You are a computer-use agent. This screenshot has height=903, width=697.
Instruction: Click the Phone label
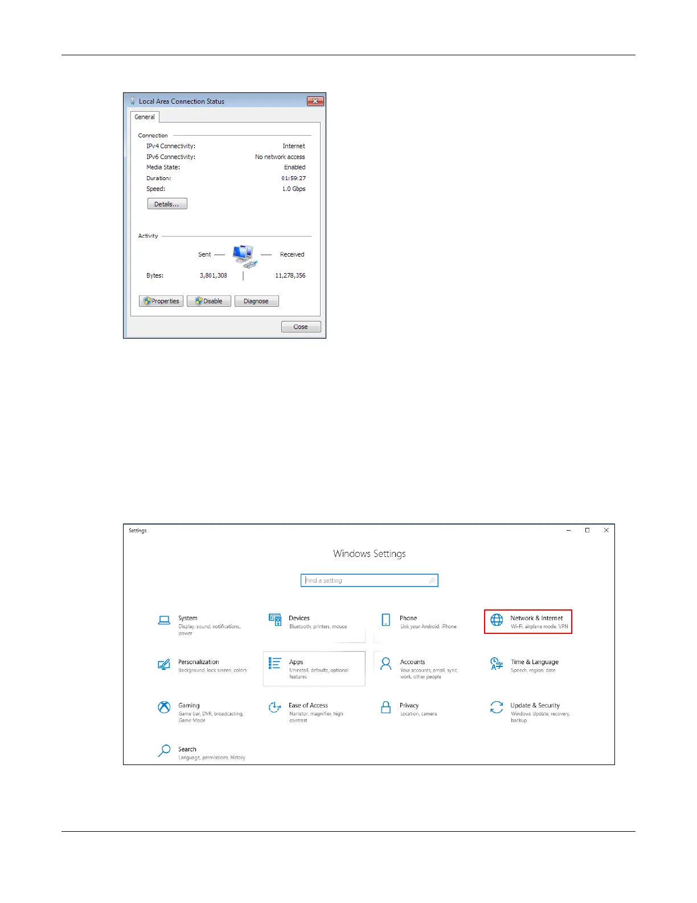tap(408, 618)
